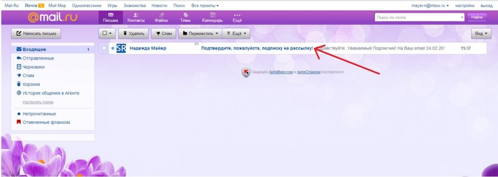Tick the checkbox next to Надежда Майер email
Image resolution: width=498 pixels, height=177 pixels.
[x=104, y=48]
